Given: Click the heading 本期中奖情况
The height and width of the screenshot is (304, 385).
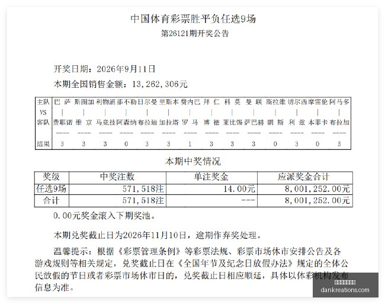Looking at the screenshot, I should click(x=193, y=161).
